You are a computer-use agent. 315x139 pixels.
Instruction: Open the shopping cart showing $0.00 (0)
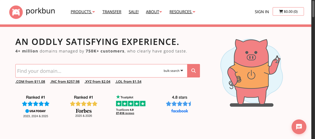[x=288, y=11]
